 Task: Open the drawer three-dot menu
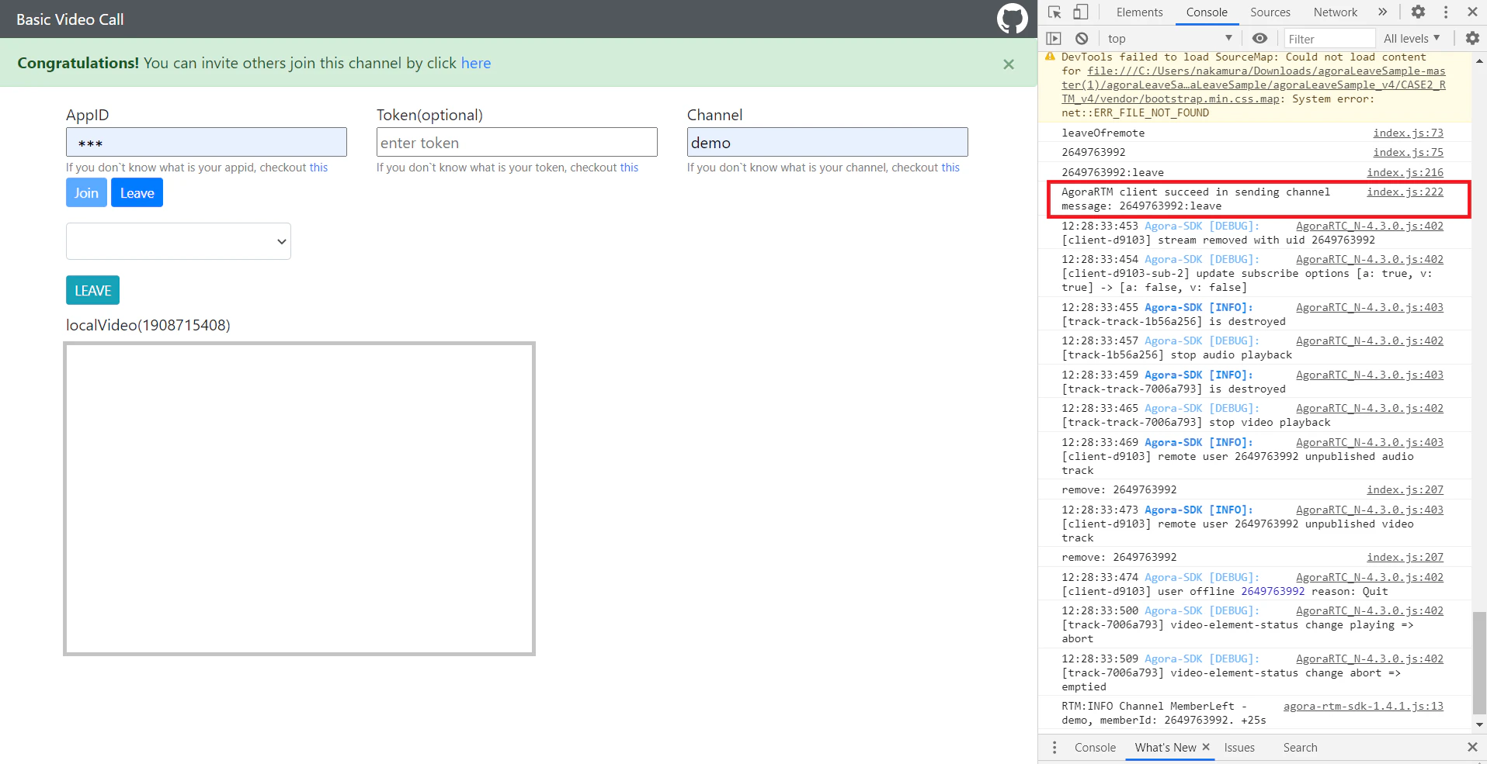coord(1054,748)
